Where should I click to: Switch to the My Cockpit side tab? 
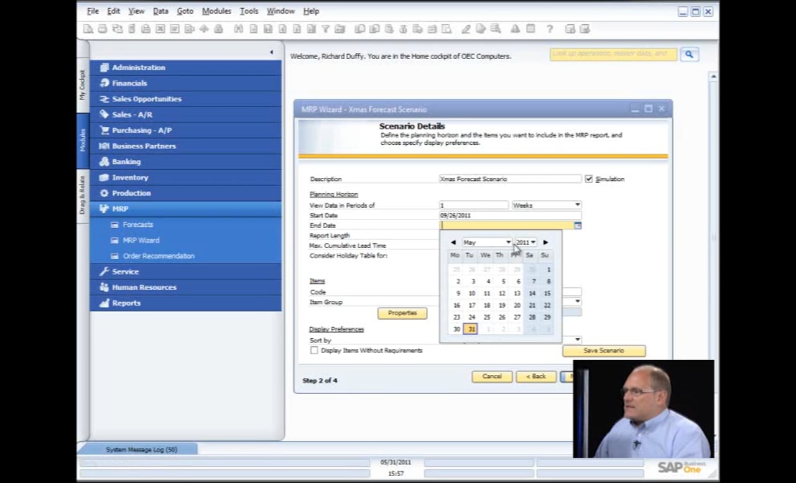(x=82, y=85)
